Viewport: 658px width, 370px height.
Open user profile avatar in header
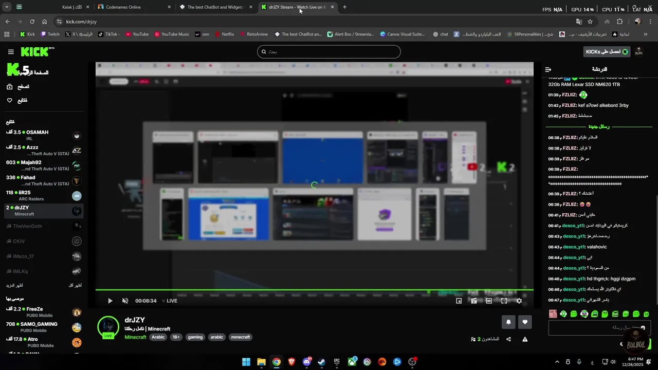point(639,51)
